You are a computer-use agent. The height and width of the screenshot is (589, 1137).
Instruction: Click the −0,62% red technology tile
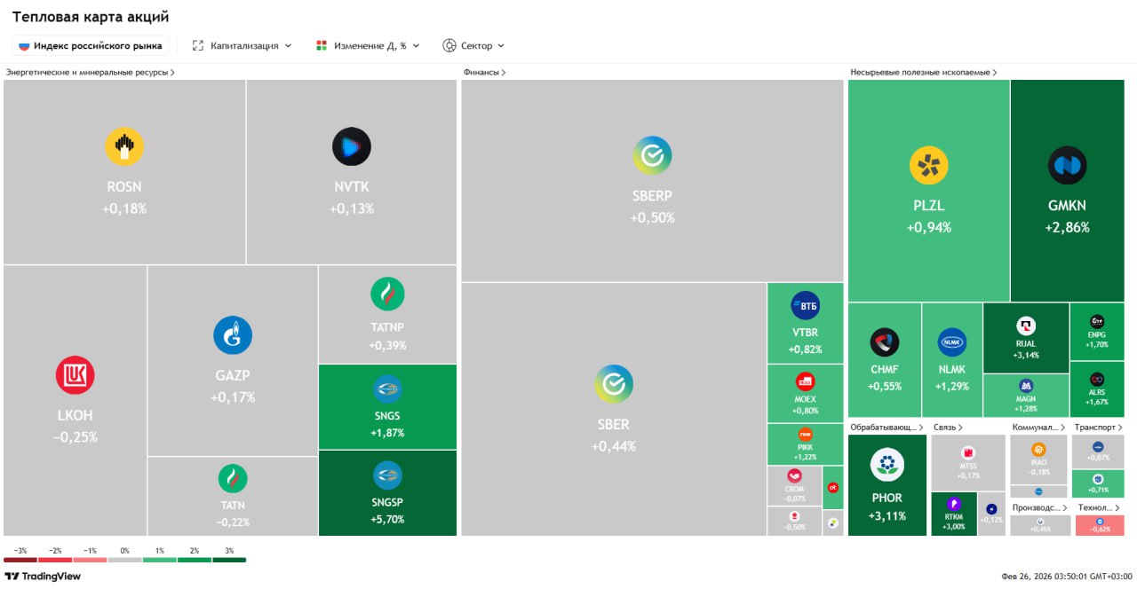pos(1100,525)
